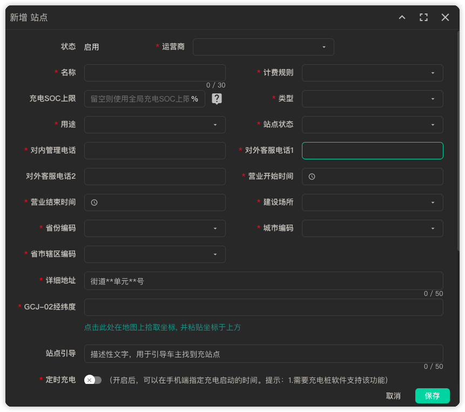This screenshot has height=412, width=465.
Task: Click the 营业开始时间 time field
Action: tap(373, 177)
